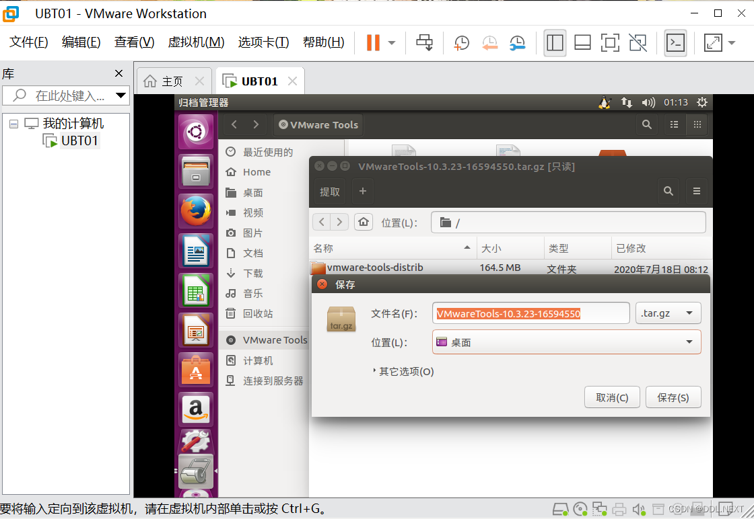Open the archive manager hamburger menu

point(696,192)
